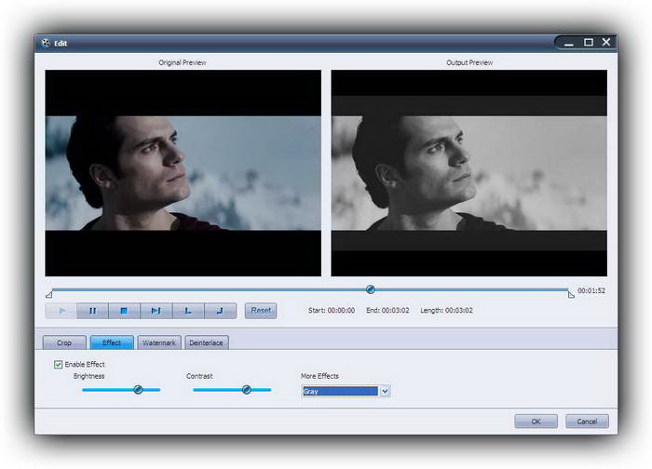
Task: Click the Cancel button
Action: 587,422
